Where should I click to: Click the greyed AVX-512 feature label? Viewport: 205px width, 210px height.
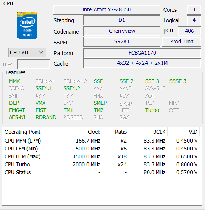pyautogui.click(x=155, y=88)
